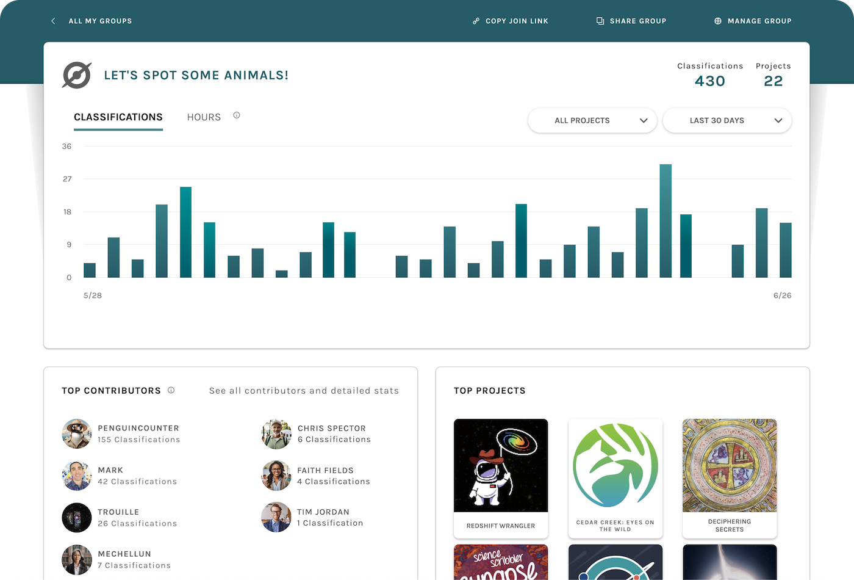Open the Redshift Wrangler project card

click(x=500, y=478)
